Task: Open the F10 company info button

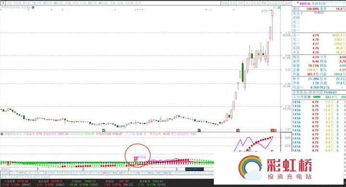Action: 264,3
